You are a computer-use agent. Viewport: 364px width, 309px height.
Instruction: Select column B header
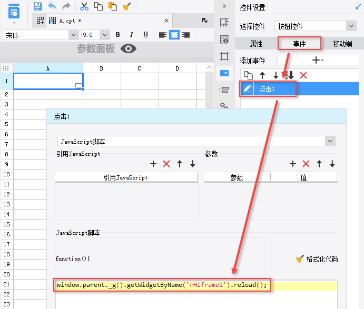click(102, 68)
